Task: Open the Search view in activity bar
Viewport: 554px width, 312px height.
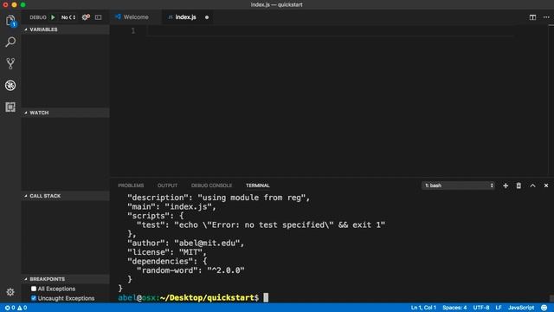Action: (10, 42)
